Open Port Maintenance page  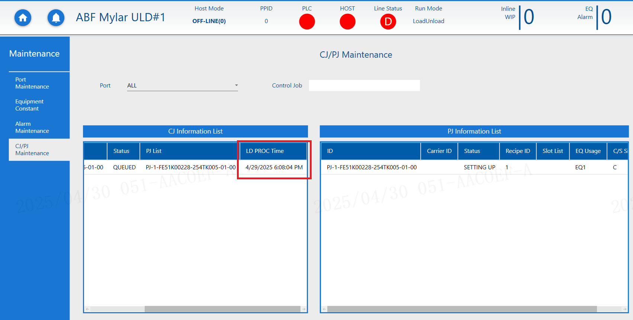[32, 83]
